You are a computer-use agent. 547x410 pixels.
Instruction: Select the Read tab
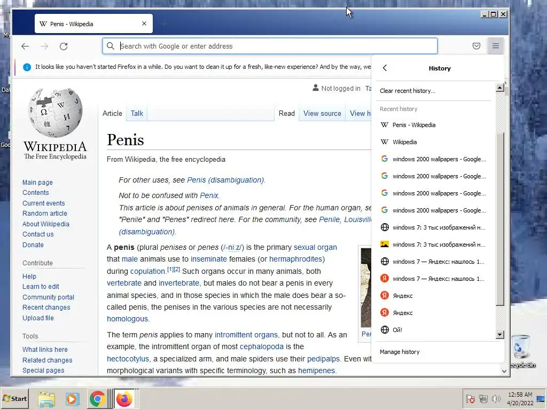click(287, 113)
